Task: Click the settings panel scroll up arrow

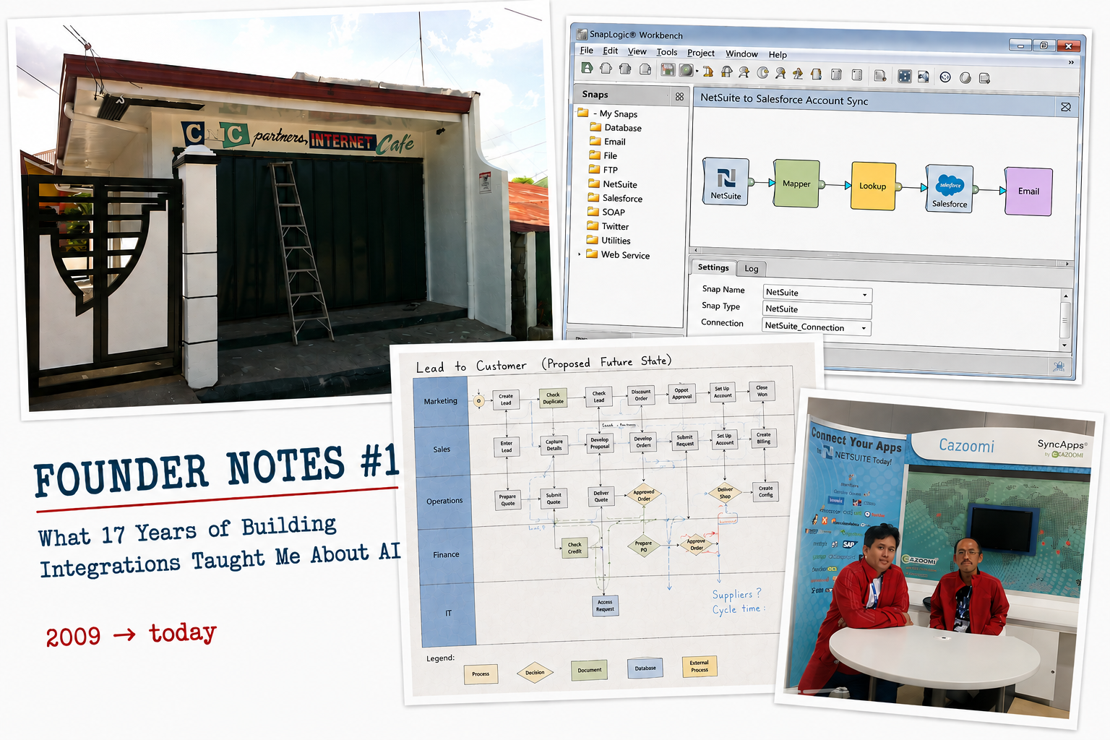Action: 1064,296
